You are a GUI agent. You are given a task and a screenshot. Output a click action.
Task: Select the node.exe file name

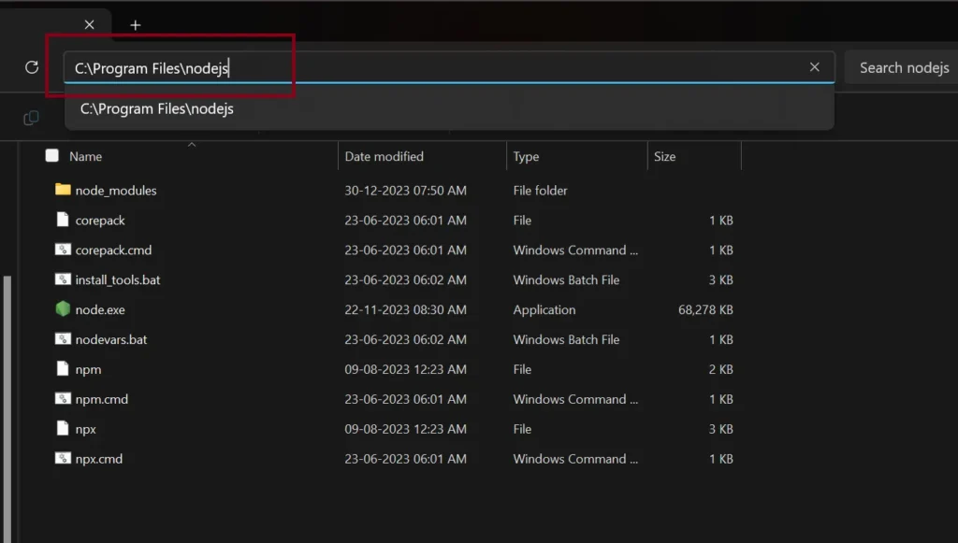[x=100, y=310]
